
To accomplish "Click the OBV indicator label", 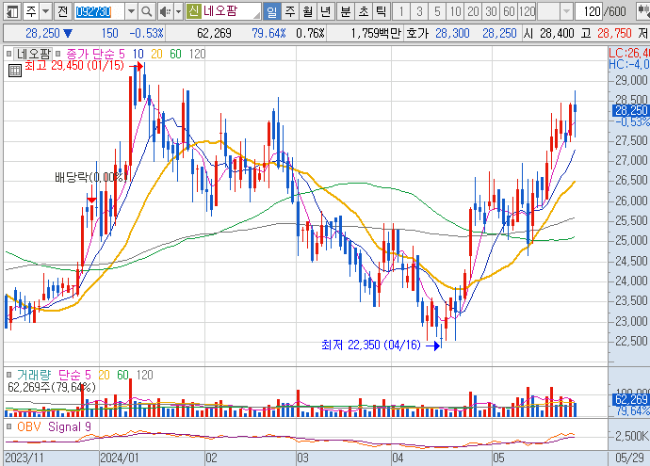I will pos(29,426).
